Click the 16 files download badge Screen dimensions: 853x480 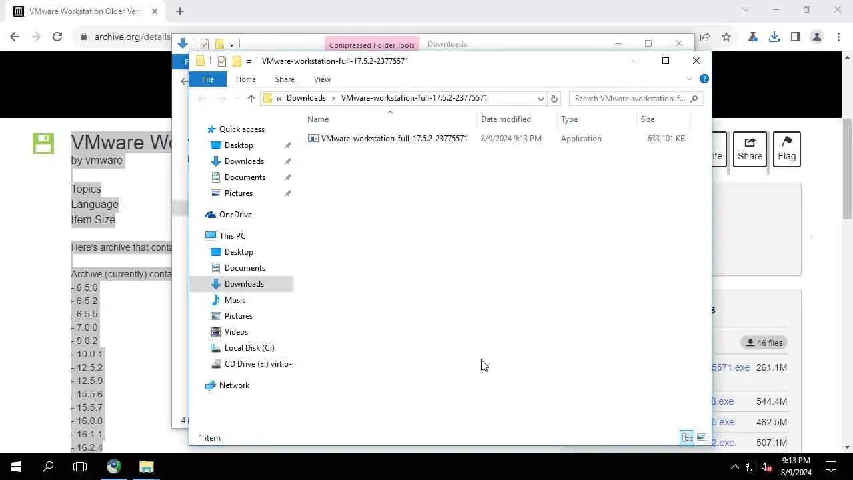tap(764, 343)
